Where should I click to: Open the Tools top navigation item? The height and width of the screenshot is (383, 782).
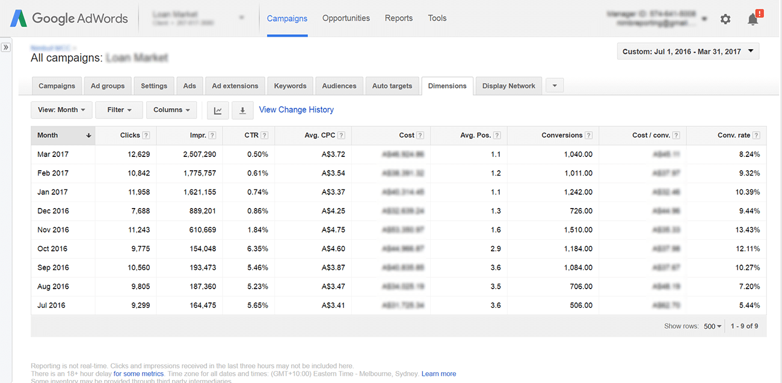(x=437, y=18)
